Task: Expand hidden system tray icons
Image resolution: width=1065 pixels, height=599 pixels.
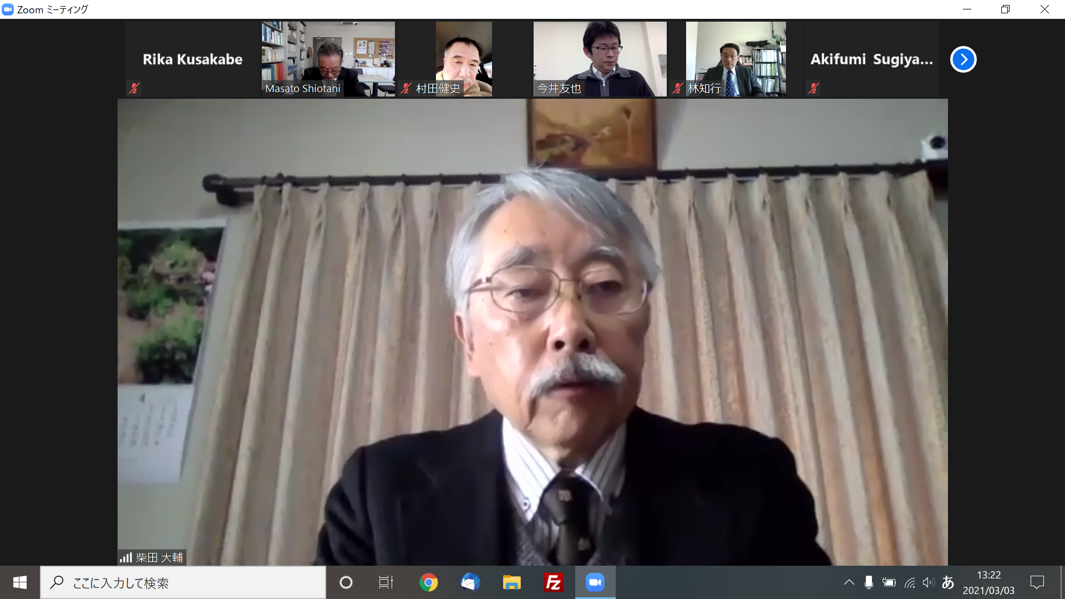Action: click(x=849, y=582)
